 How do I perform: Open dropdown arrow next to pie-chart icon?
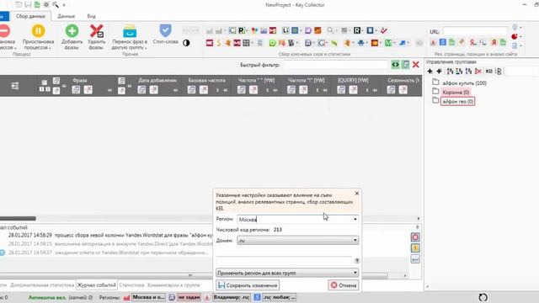(x=520, y=36)
